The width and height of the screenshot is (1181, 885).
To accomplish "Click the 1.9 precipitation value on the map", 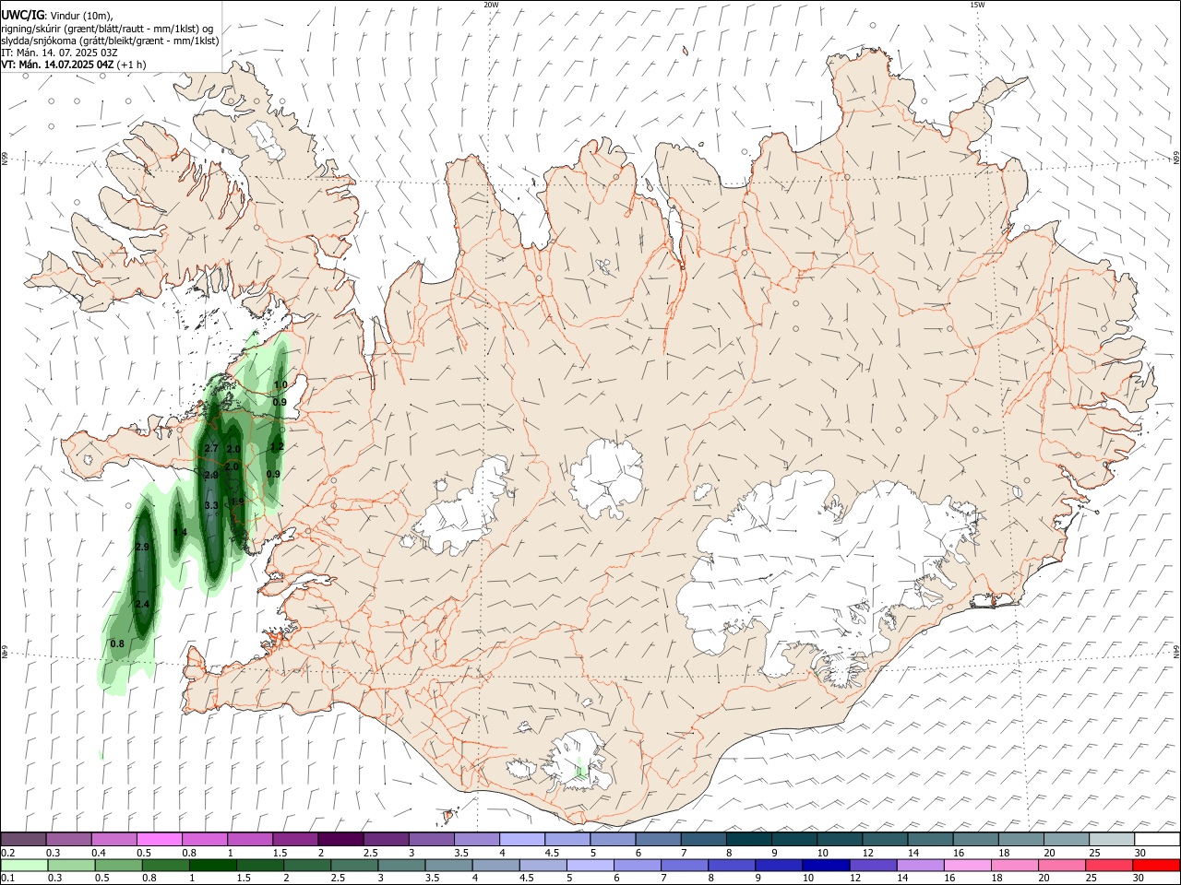I will click(x=237, y=501).
